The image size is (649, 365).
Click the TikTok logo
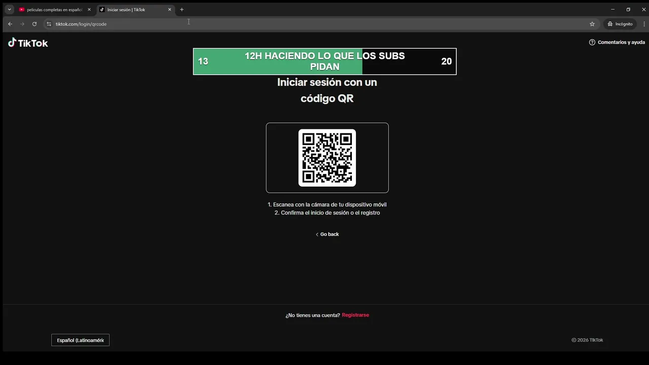coord(28,43)
